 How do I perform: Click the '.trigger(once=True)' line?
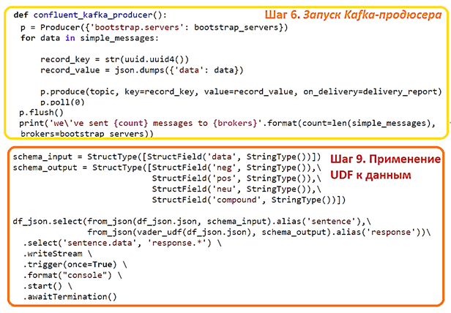(75, 265)
